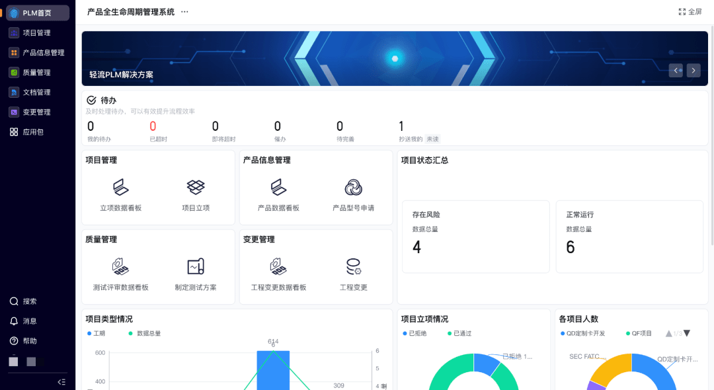The image size is (714, 390).
Task: Click the user avatar at sidebar bottom
Action: click(x=14, y=362)
